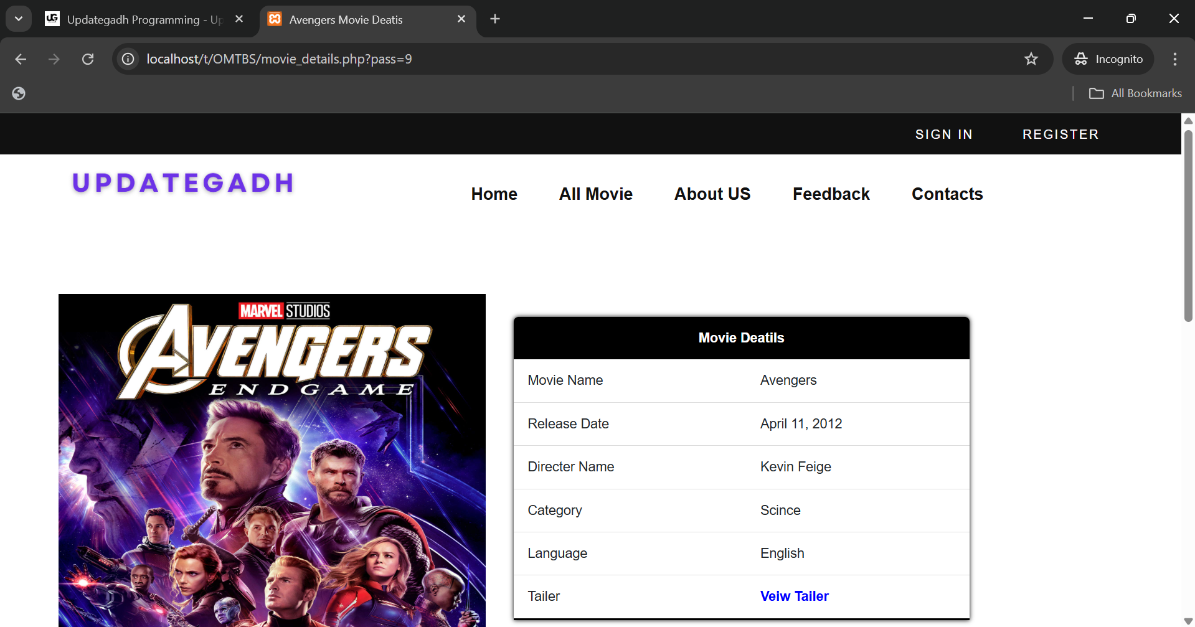The width and height of the screenshot is (1195, 627).
Task: Click the 'Release Date' label
Action: (x=568, y=424)
